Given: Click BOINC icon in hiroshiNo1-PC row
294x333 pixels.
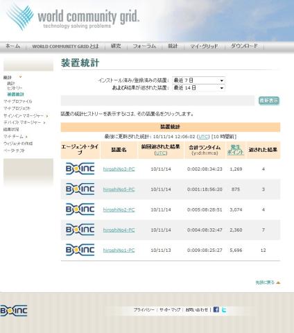Looking at the screenshot, I should [x=80, y=250].
